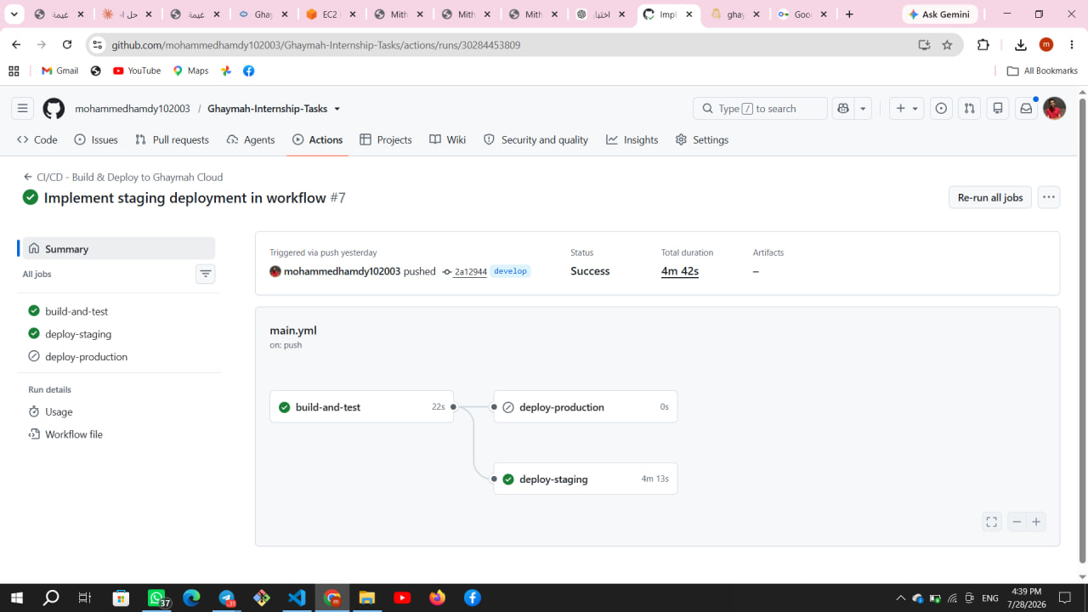Viewport: 1088px width, 612px height.
Task: Expand the Copilot dropdown arrow
Action: 864,109
